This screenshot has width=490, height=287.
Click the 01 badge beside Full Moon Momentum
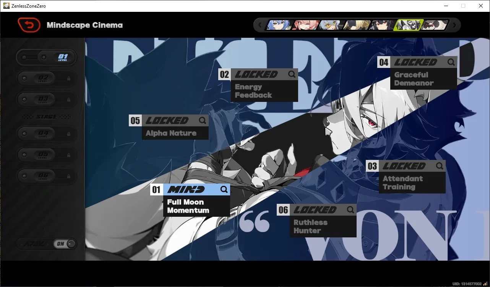(x=157, y=190)
